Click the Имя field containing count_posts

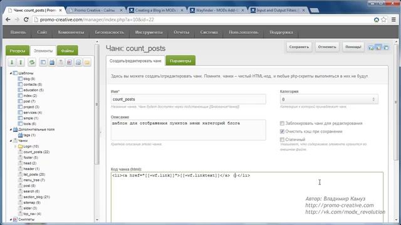(x=188, y=99)
